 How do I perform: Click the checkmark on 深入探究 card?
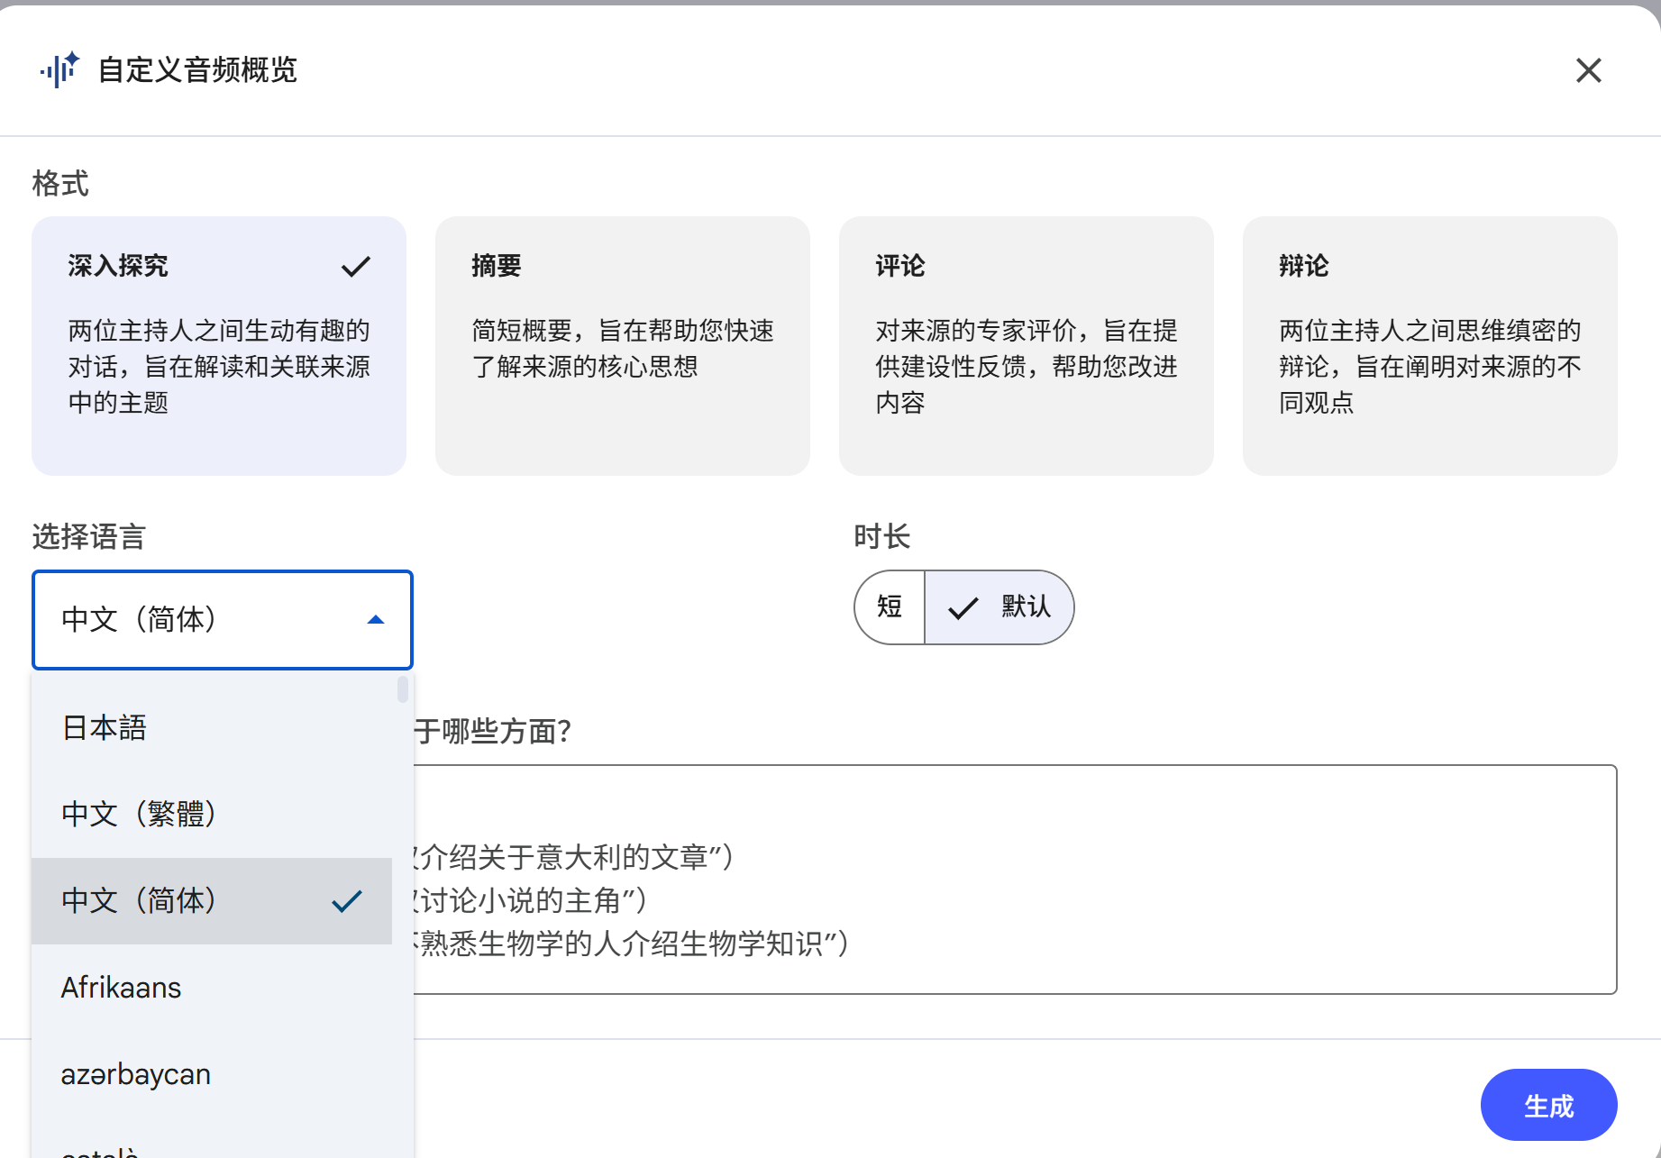355,266
